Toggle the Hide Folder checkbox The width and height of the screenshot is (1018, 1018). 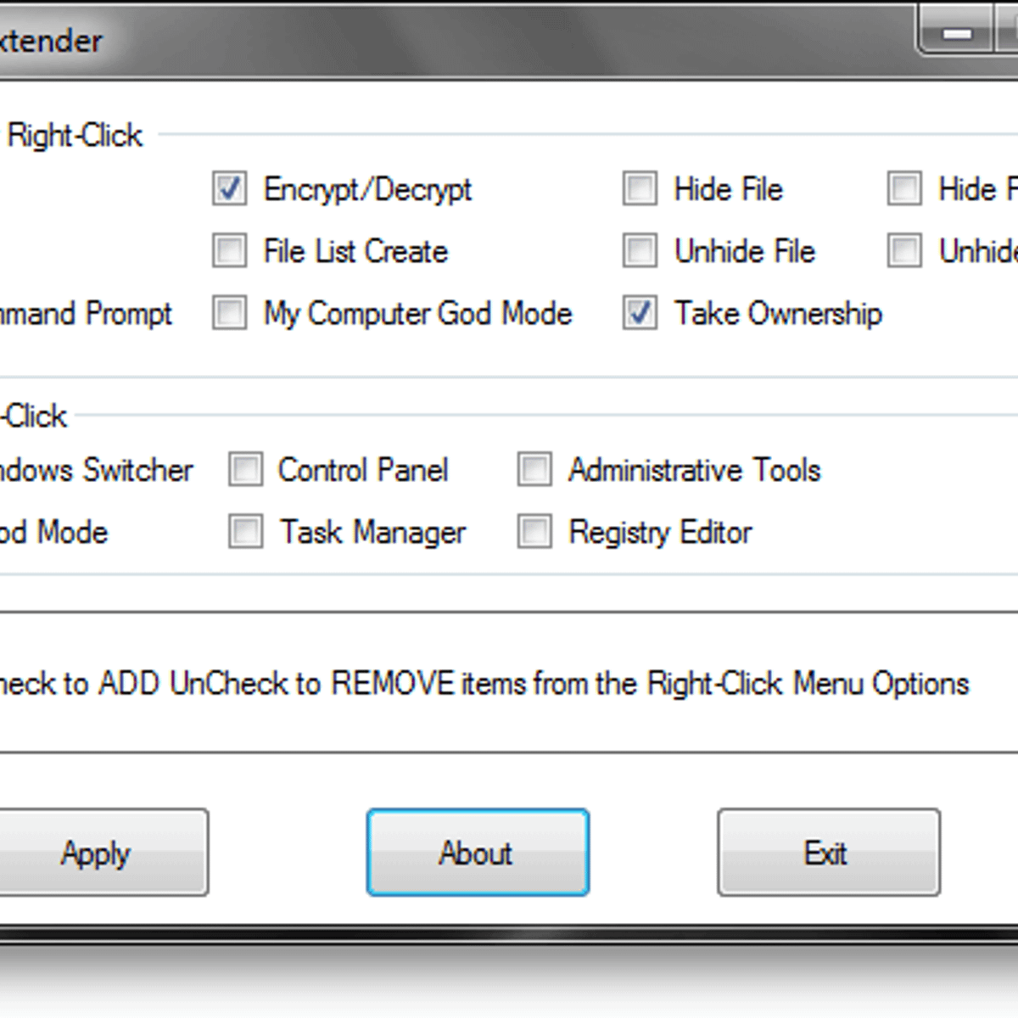903,188
